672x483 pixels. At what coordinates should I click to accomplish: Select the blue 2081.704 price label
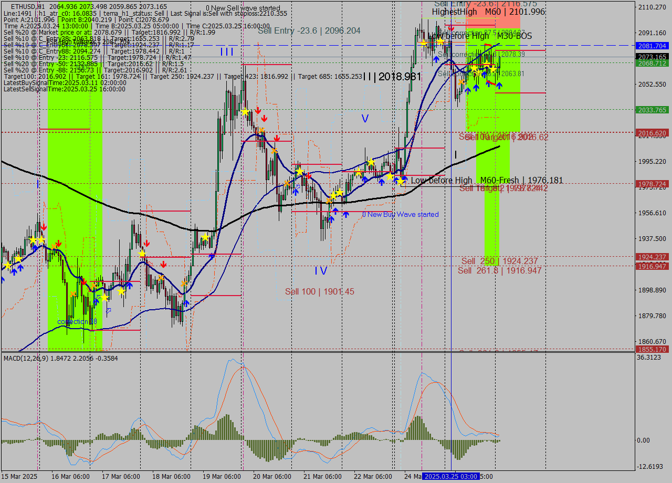coord(652,46)
